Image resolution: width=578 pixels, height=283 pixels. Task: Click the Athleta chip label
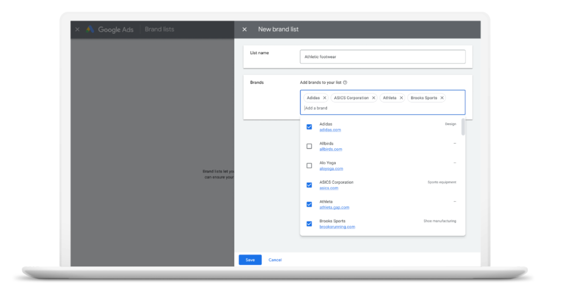[390, 98]
